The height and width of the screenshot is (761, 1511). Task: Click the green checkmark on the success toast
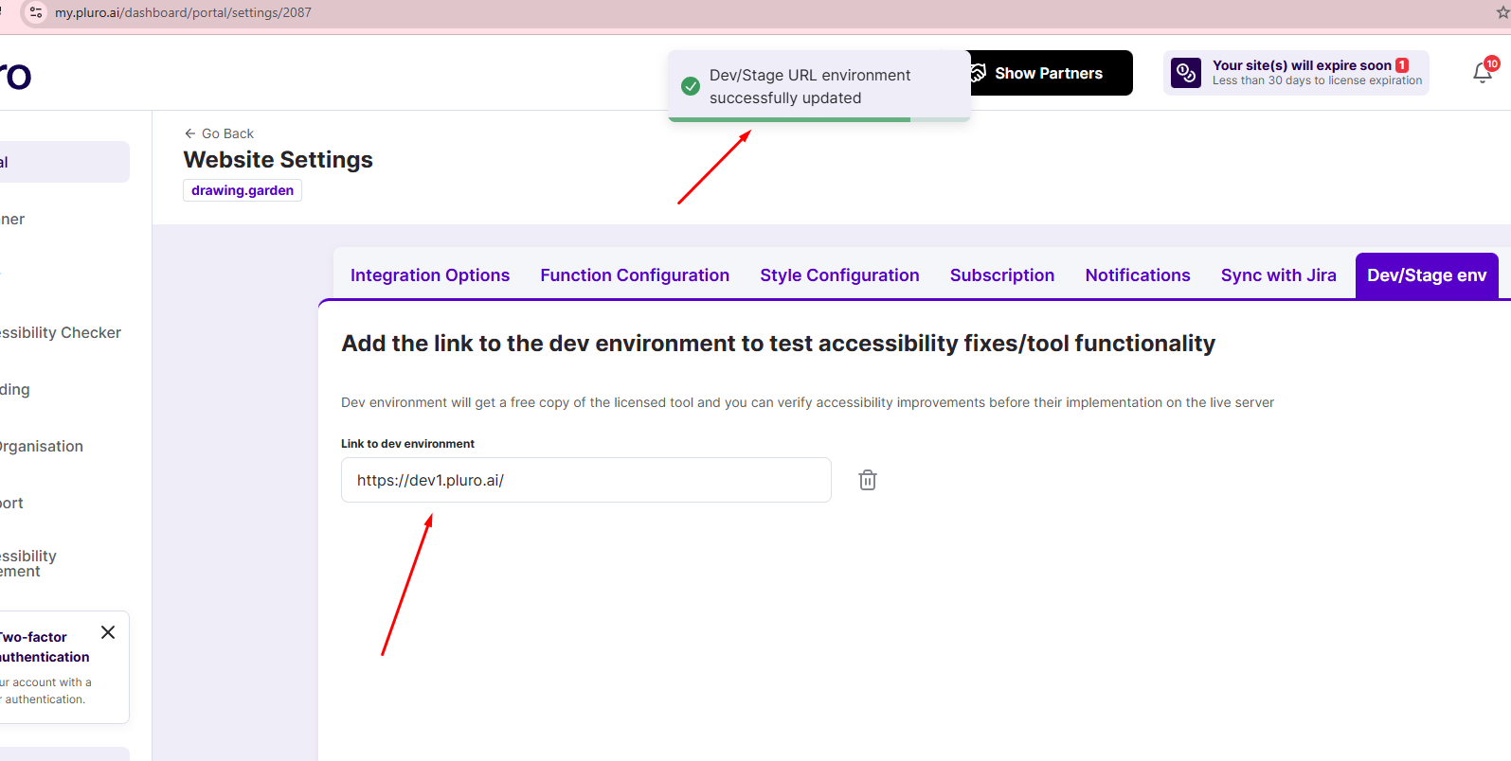691,86
